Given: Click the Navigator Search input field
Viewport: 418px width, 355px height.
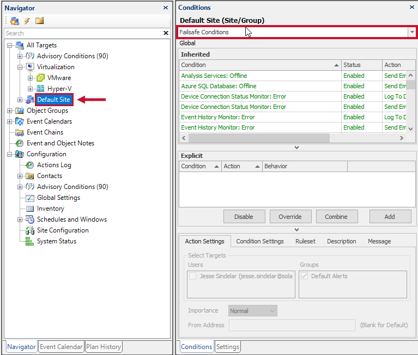Looking at the screenshot, I should click(x=83, y=33).
